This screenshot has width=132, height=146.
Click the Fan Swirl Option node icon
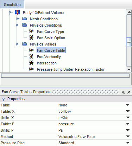31,37
